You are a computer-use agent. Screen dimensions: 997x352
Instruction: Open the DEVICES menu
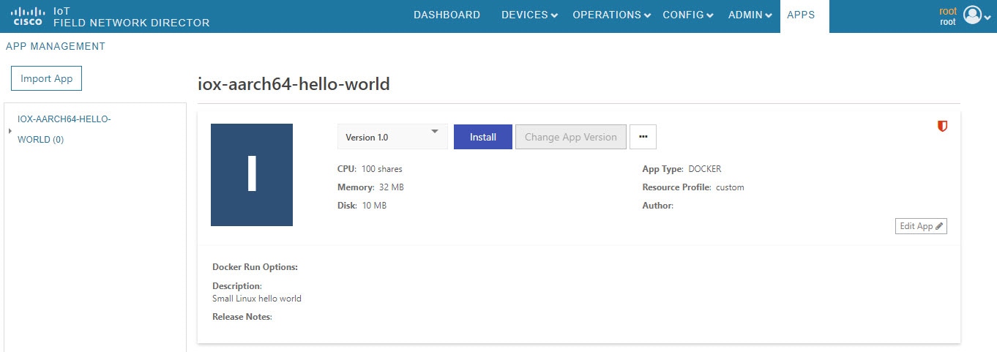point(529,15)
